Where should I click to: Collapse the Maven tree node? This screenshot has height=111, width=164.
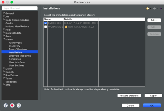point(4,39)
